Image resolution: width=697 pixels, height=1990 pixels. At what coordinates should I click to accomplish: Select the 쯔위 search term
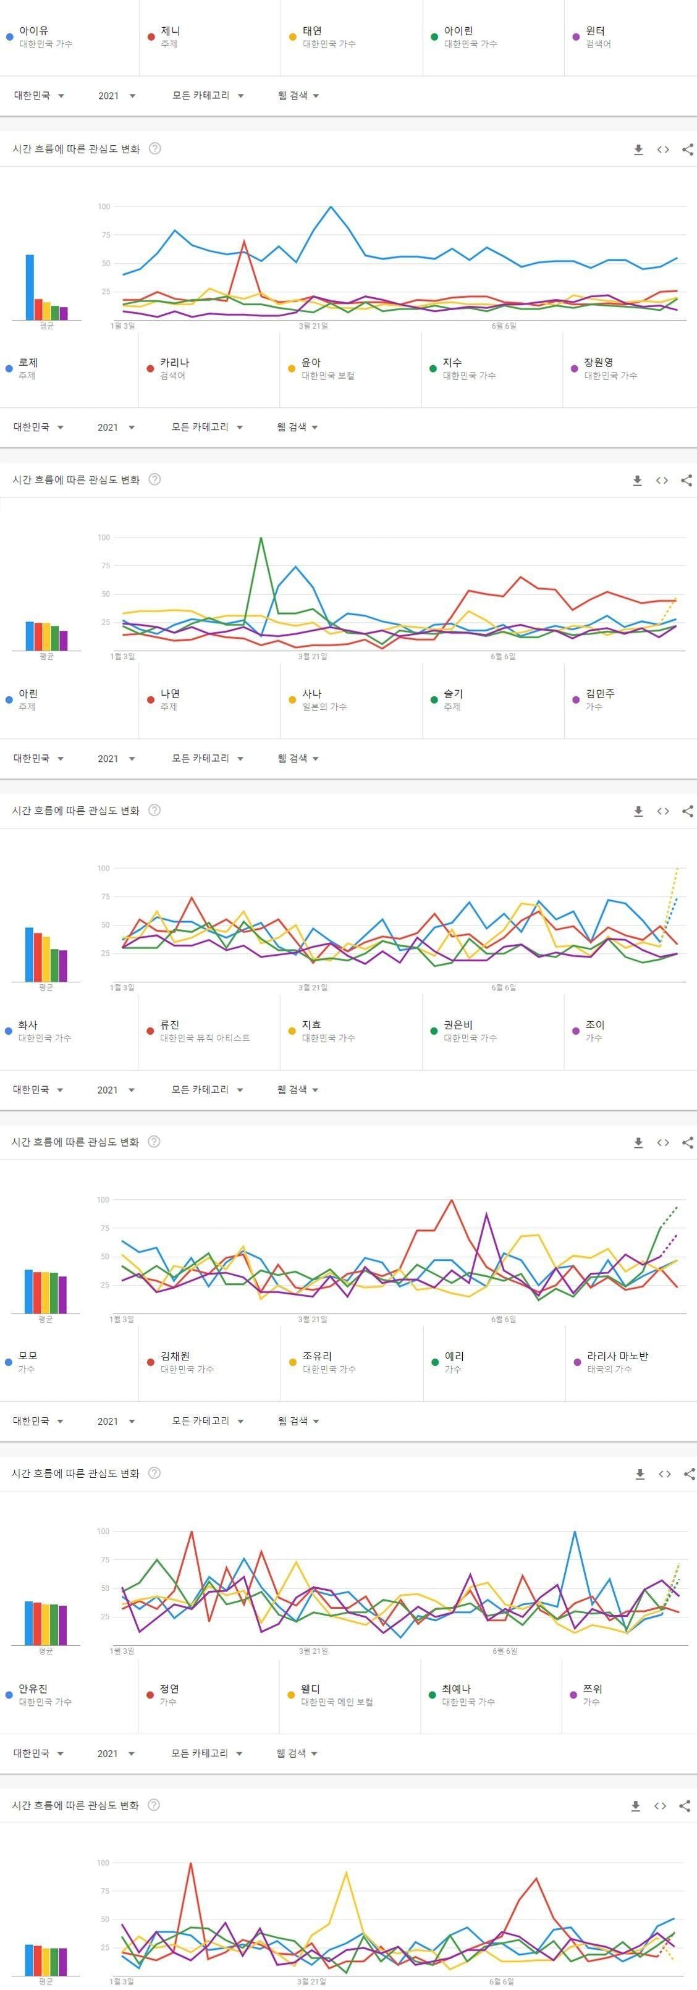[x=593, y=1689]
